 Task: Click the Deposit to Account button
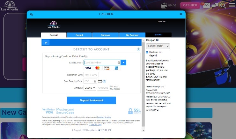point(92,100)
